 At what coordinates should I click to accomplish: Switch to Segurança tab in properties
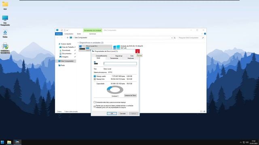(x=119, y=56)
